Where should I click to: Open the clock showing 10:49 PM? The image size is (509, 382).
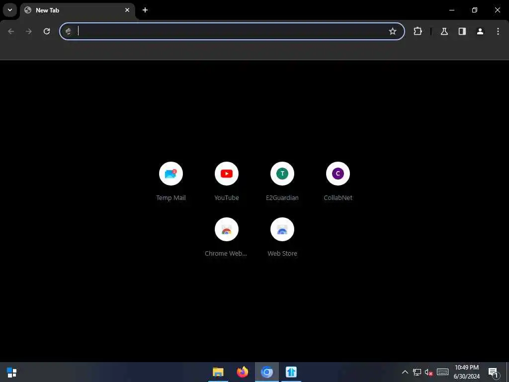point(466,372)
